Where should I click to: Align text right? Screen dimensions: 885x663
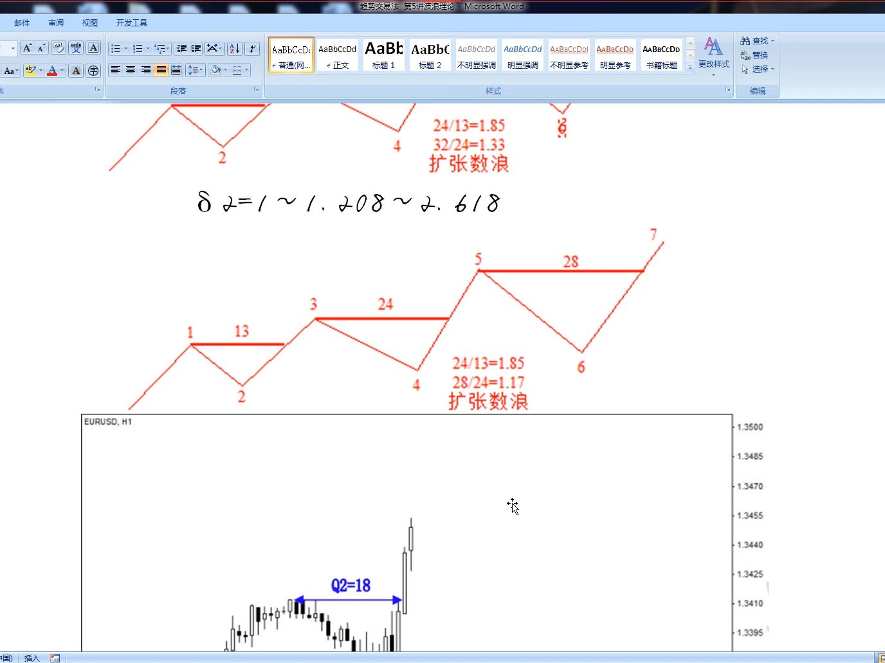tap(146, 70)
